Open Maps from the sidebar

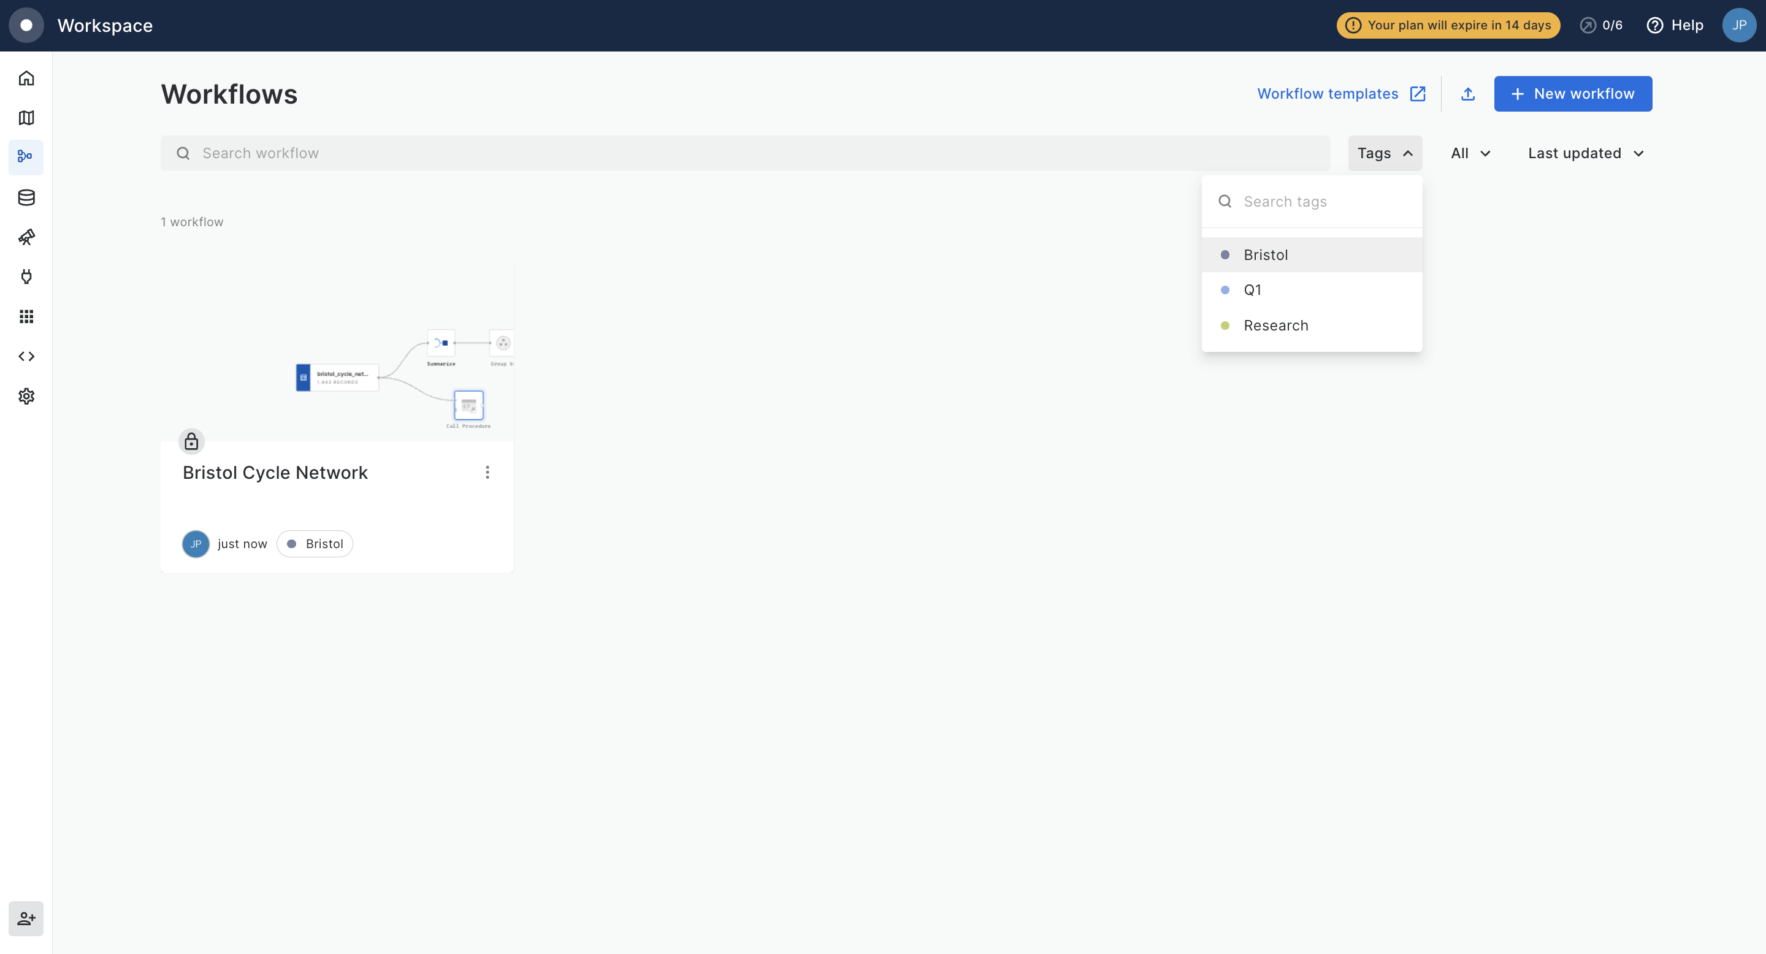(26, 118)
